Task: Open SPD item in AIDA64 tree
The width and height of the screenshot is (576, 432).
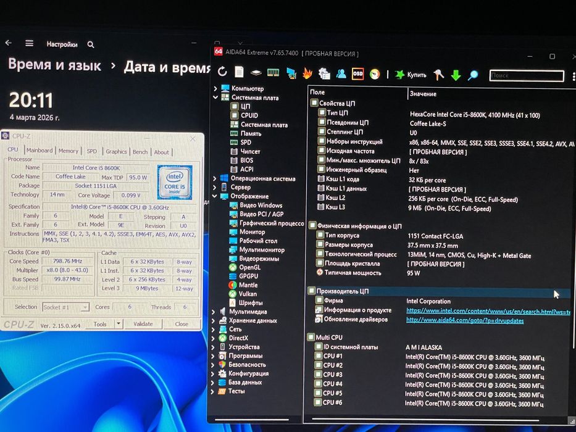Action: point(241,142)
